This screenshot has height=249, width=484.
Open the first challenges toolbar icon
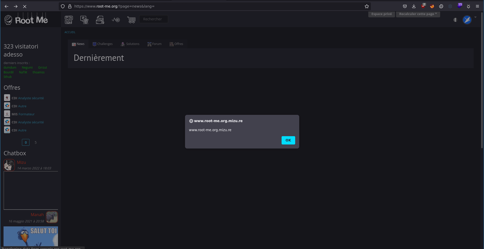69,20
